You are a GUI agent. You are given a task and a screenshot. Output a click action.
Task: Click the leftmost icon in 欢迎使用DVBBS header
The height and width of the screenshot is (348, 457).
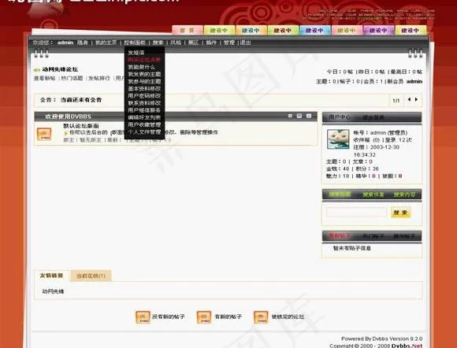tap(290, 116)
